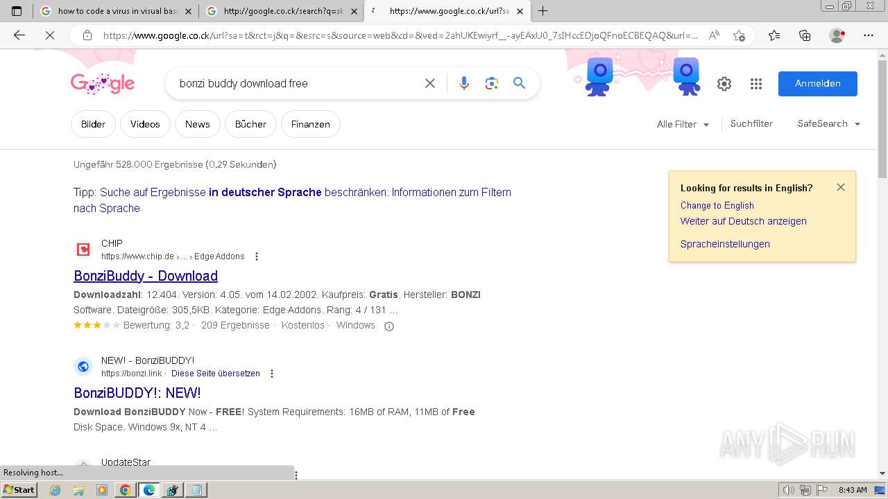
Task: Open the volume control in system tray
Action: click(788, 490)
